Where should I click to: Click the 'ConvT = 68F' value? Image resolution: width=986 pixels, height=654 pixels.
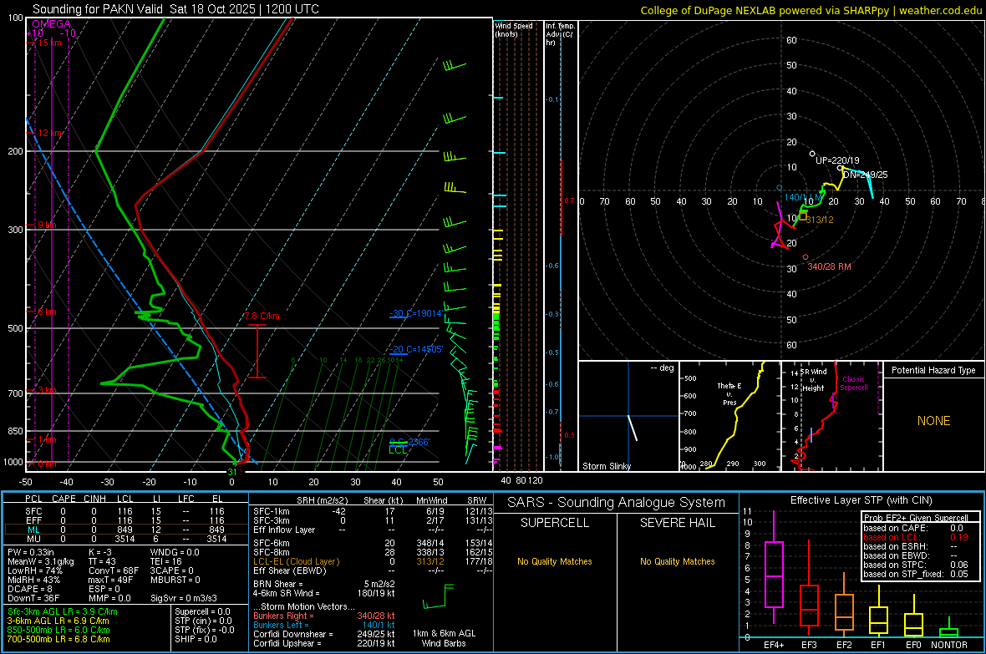pos(113,570)
